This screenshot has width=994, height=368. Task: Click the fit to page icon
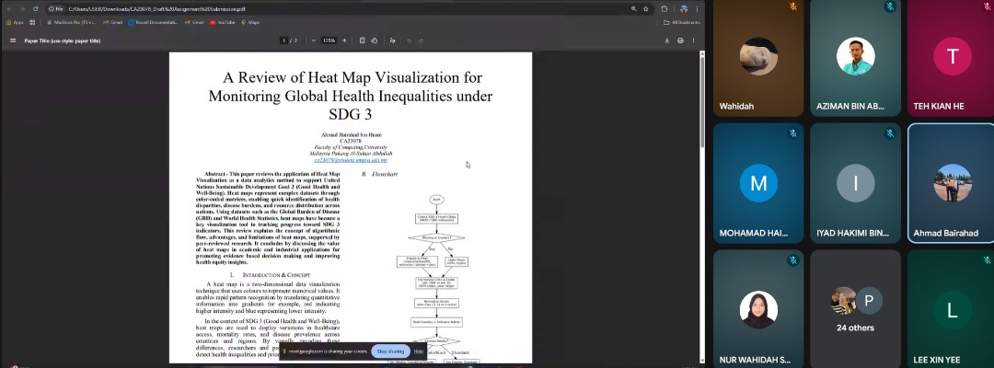(363, 40)
